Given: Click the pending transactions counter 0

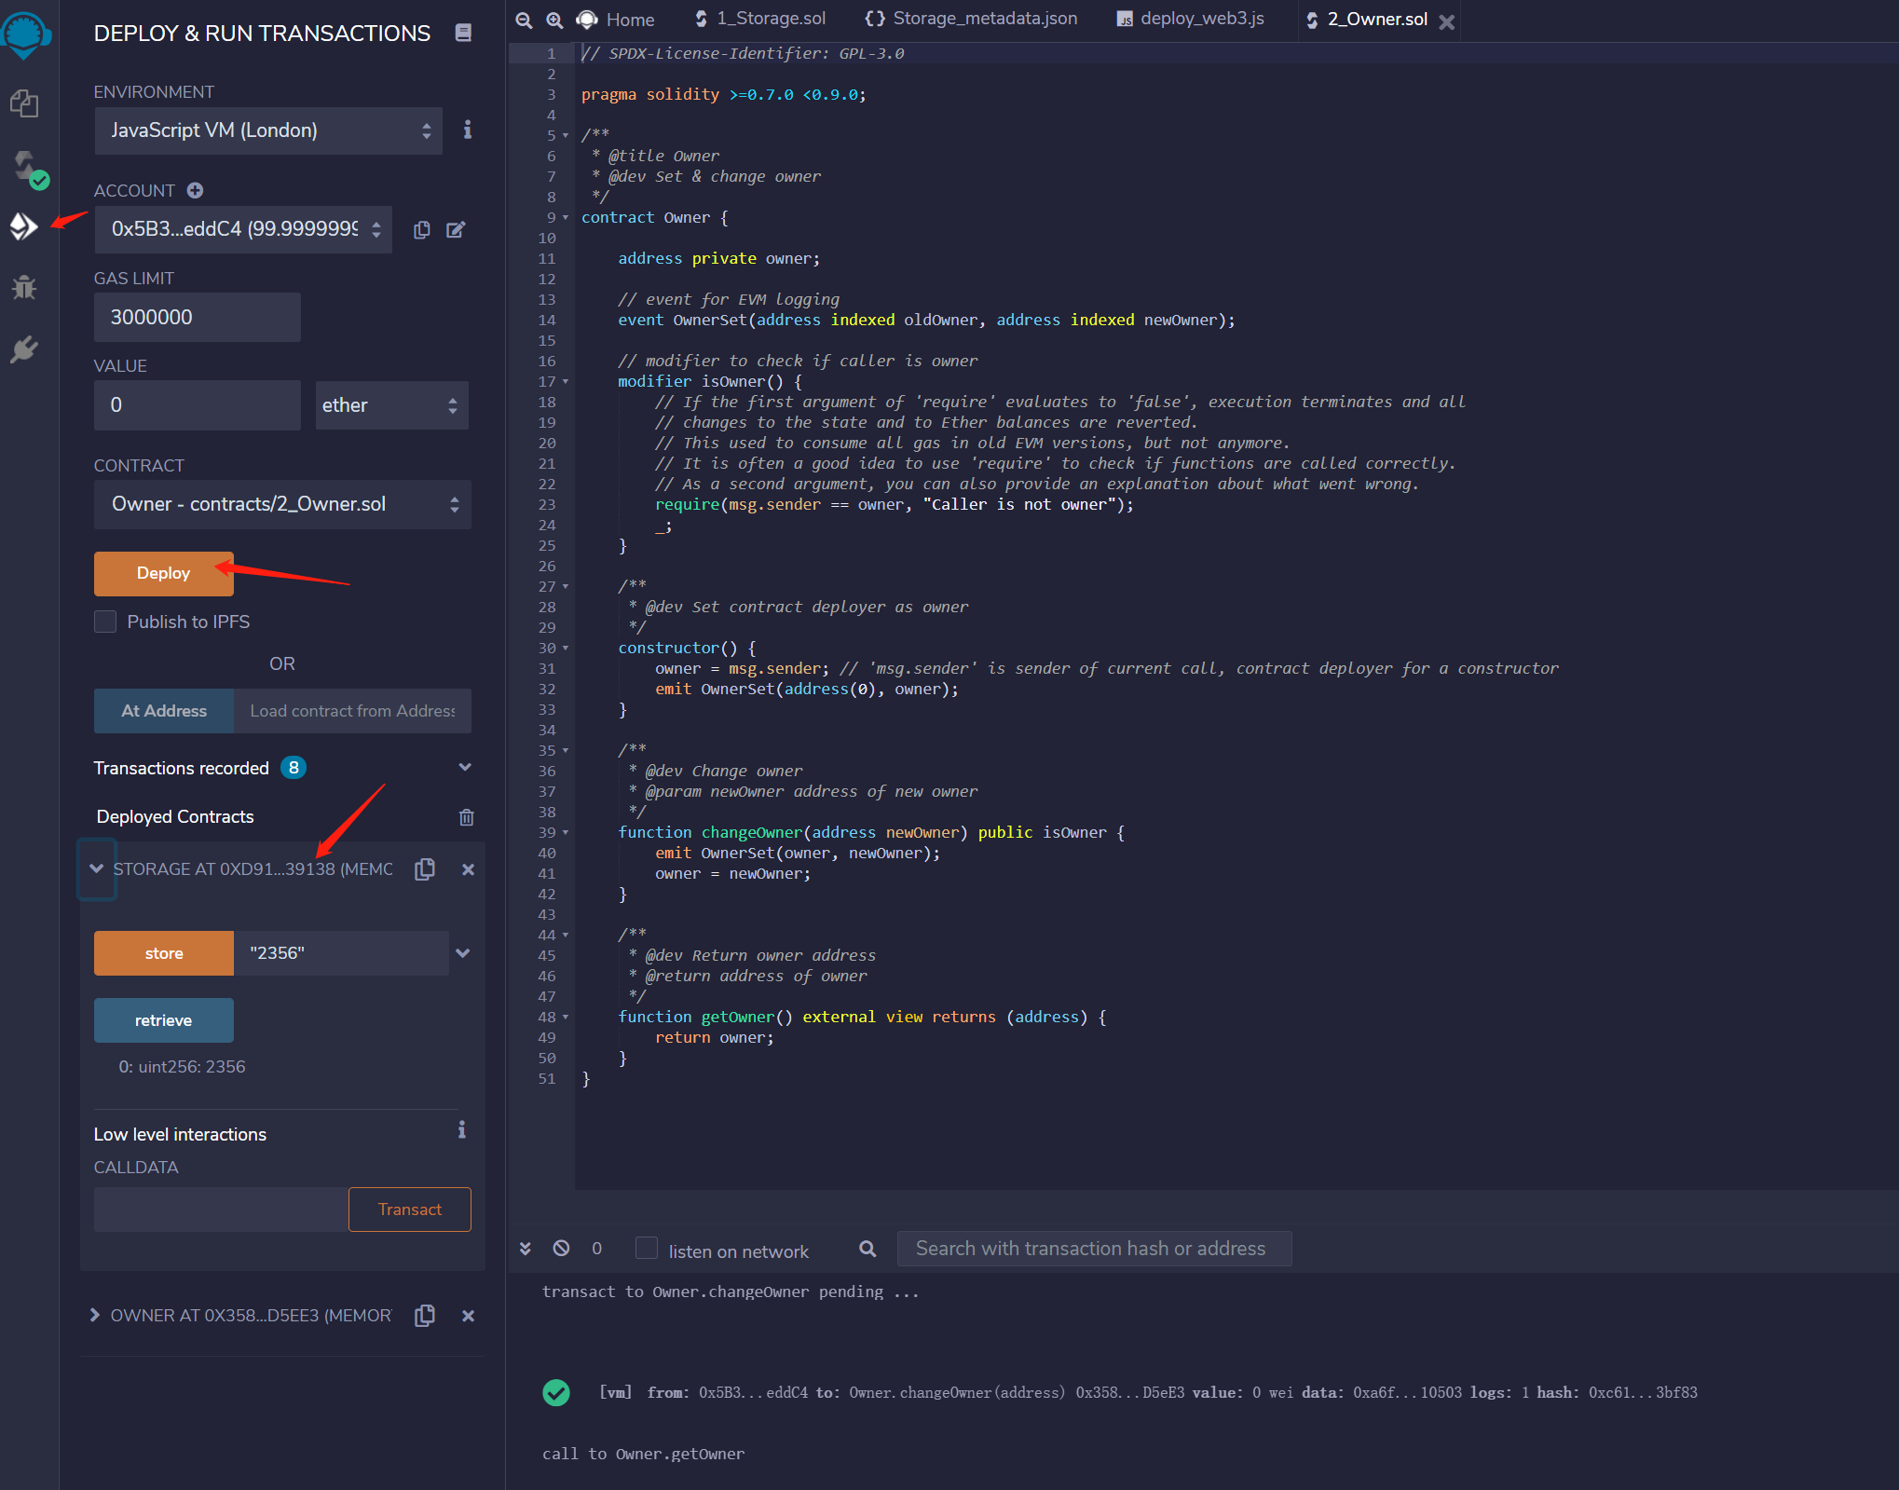Looking at the screenshot, I should pyautogui.click(x=597, y=1249).
